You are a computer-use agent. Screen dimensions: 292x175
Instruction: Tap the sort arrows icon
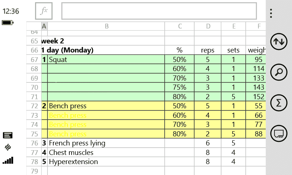tap(278, 42)
